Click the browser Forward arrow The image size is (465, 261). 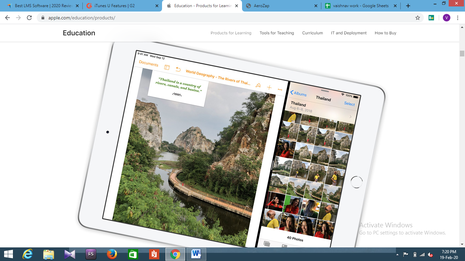[x=18, y=18]
